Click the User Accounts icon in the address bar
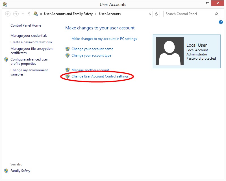The image size is (226, 181). pyautogui.click(x=36, y=14)
